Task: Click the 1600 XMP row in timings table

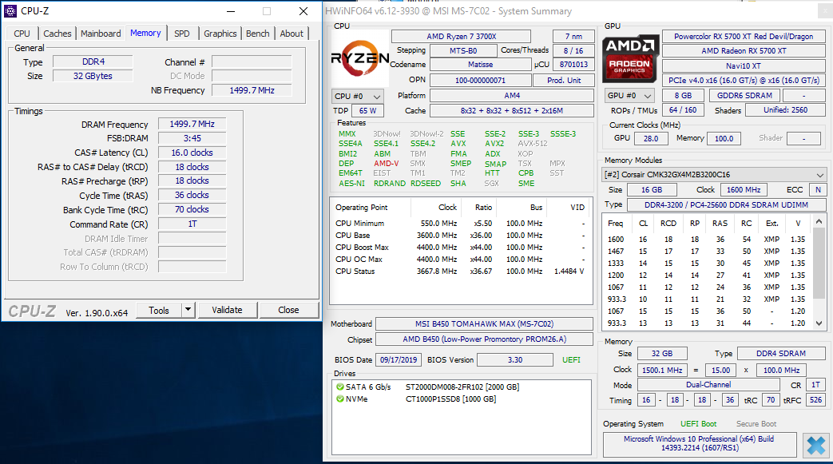Action: [x=707, y=239]
